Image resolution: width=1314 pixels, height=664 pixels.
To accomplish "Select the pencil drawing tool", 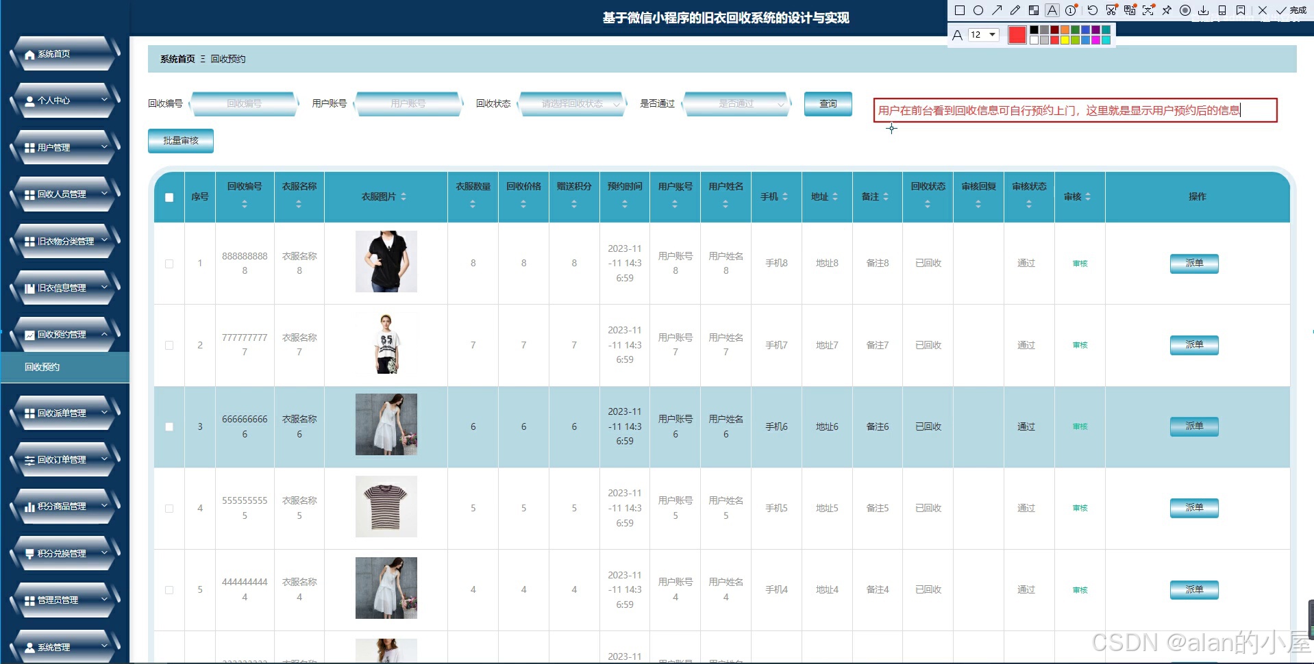I will pyautogui.click(x=1015, y=10).
